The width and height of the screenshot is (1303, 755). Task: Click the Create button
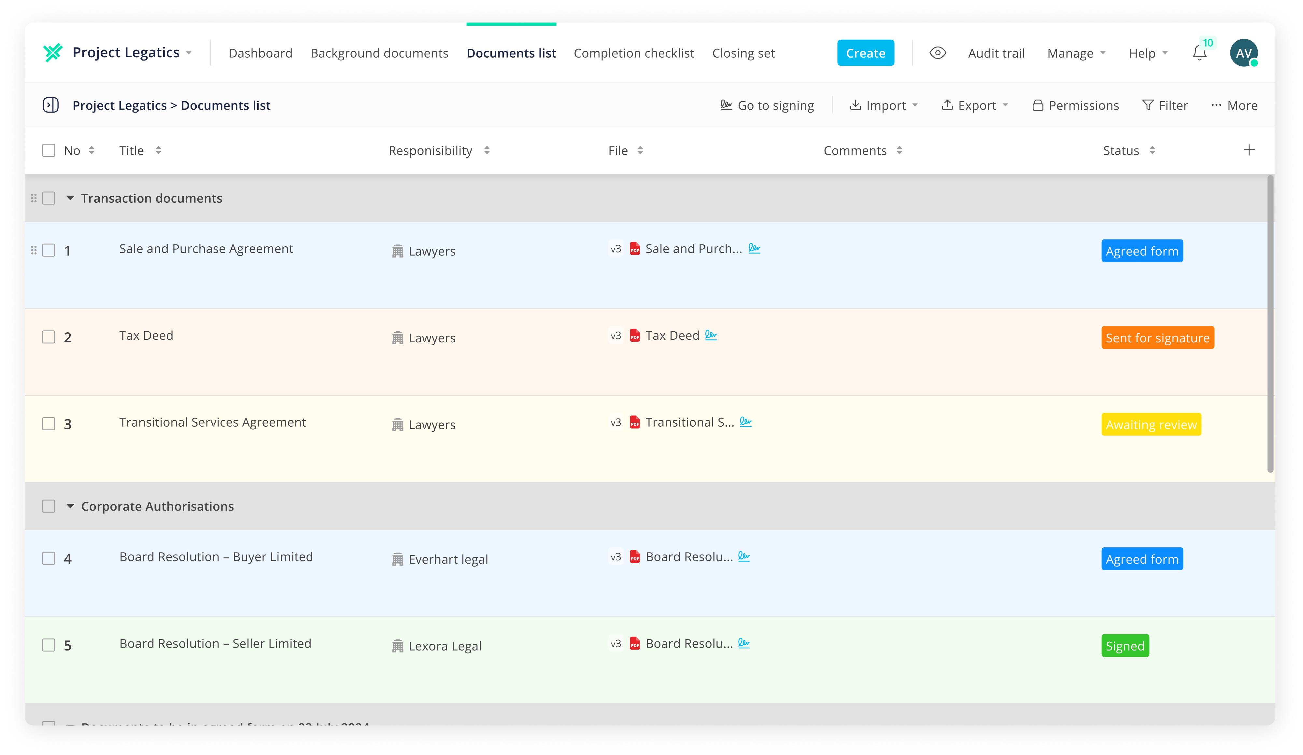pos(865,53)
